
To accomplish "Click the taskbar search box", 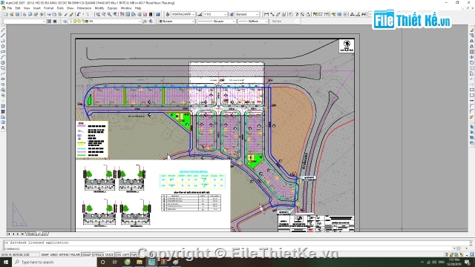I will (54, 262).
